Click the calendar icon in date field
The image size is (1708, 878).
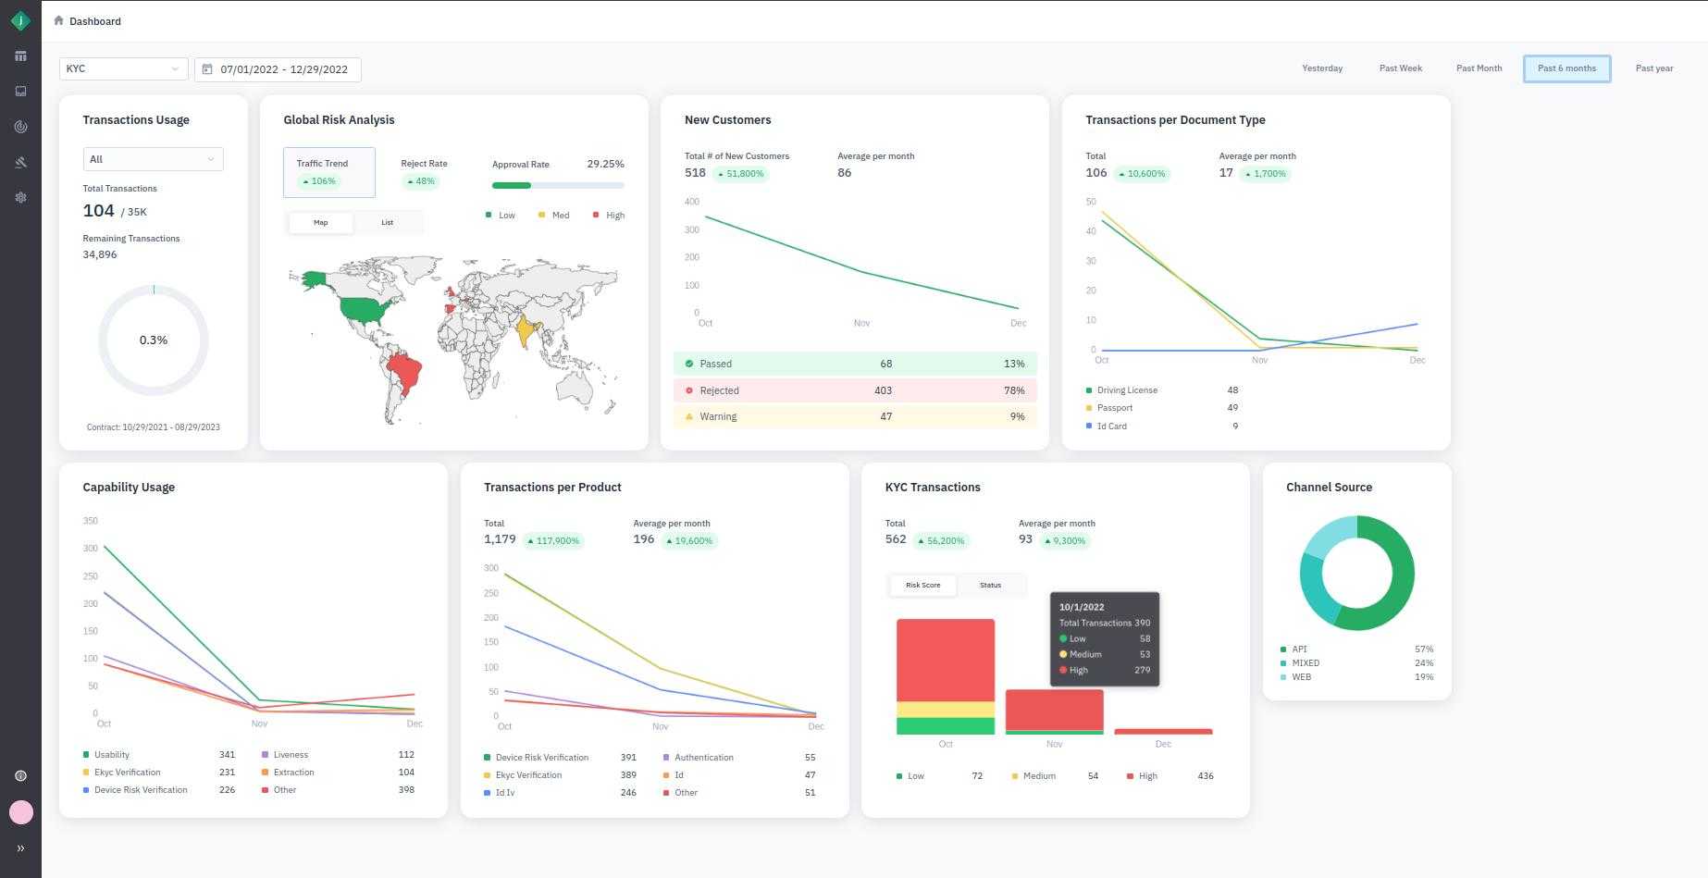pyautogui.click(x=207, y=69)
